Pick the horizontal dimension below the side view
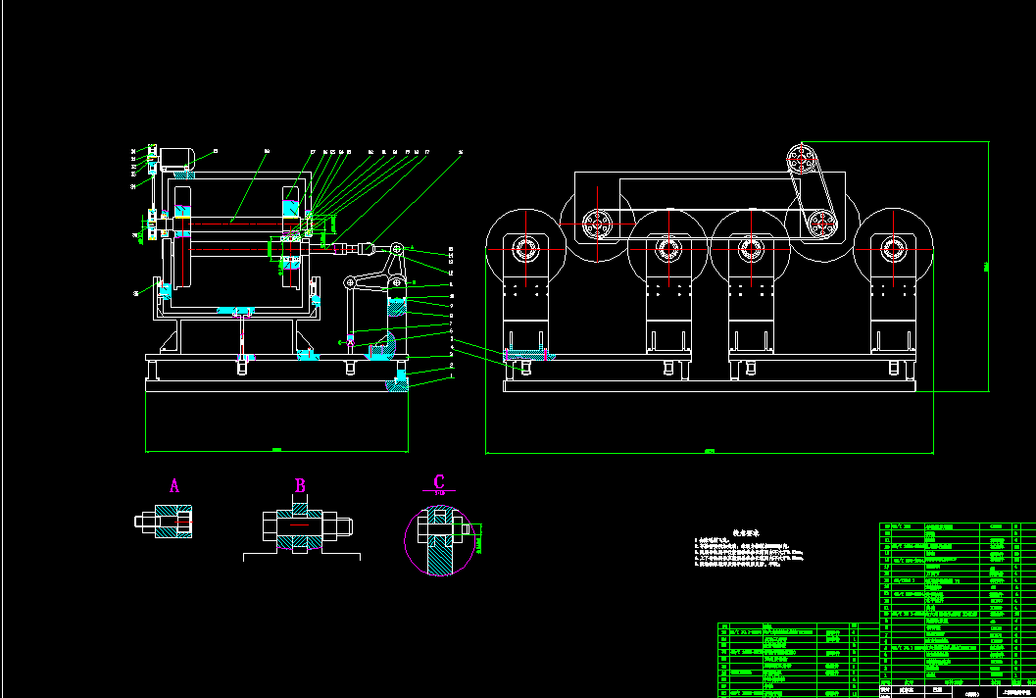 276,452
